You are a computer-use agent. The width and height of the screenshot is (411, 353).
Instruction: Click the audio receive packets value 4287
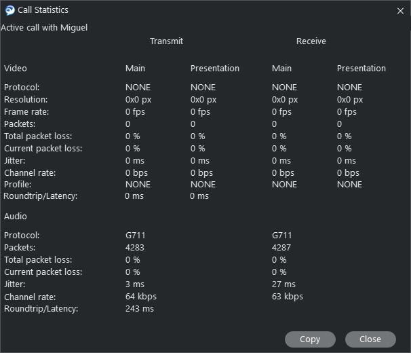281,248
